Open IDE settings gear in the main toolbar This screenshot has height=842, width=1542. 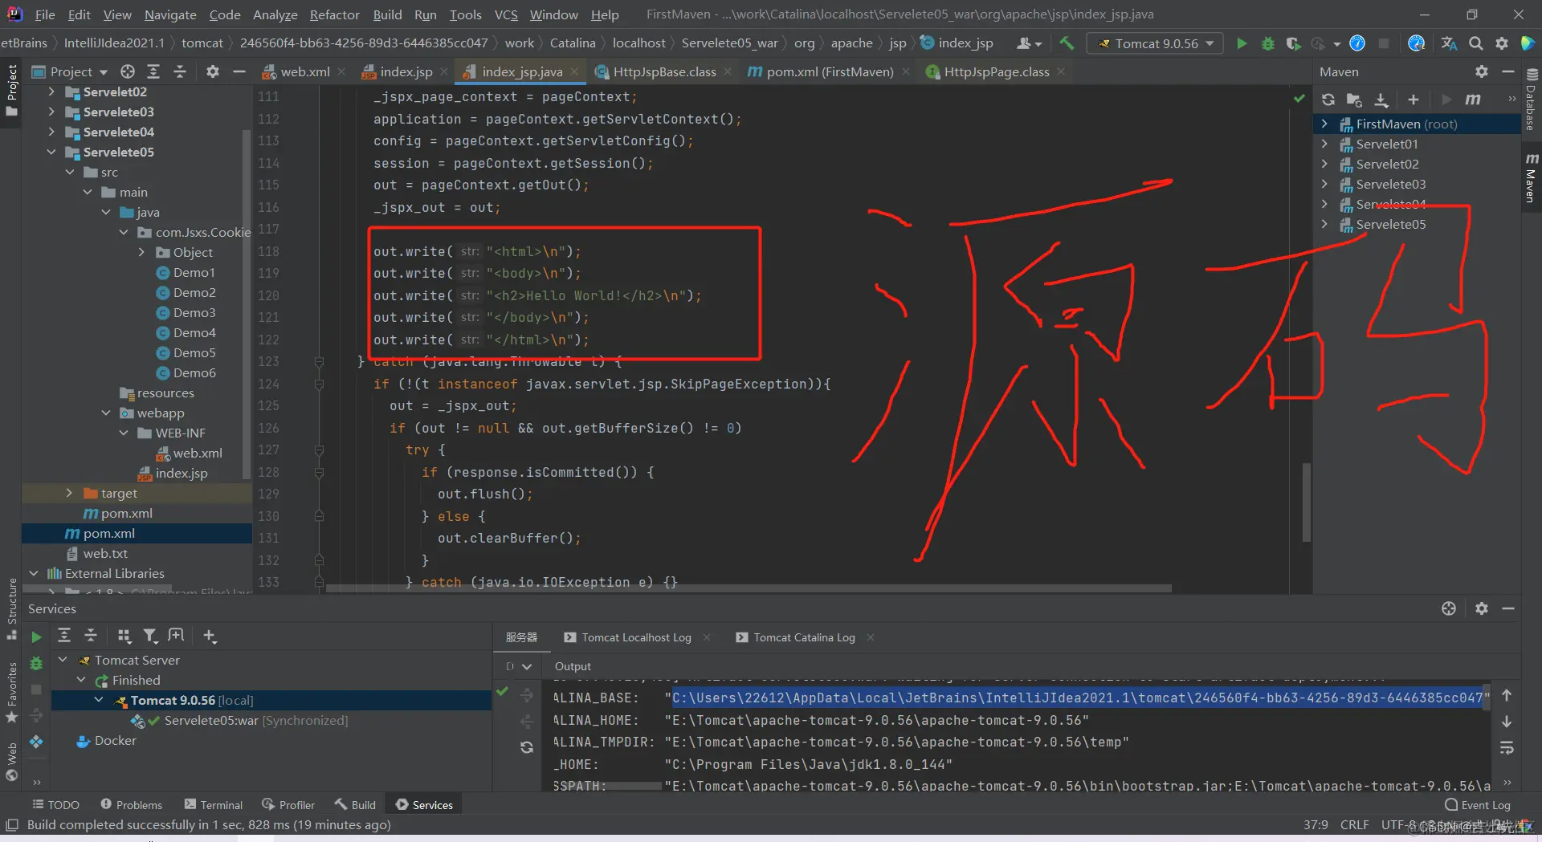(1502, 43)
